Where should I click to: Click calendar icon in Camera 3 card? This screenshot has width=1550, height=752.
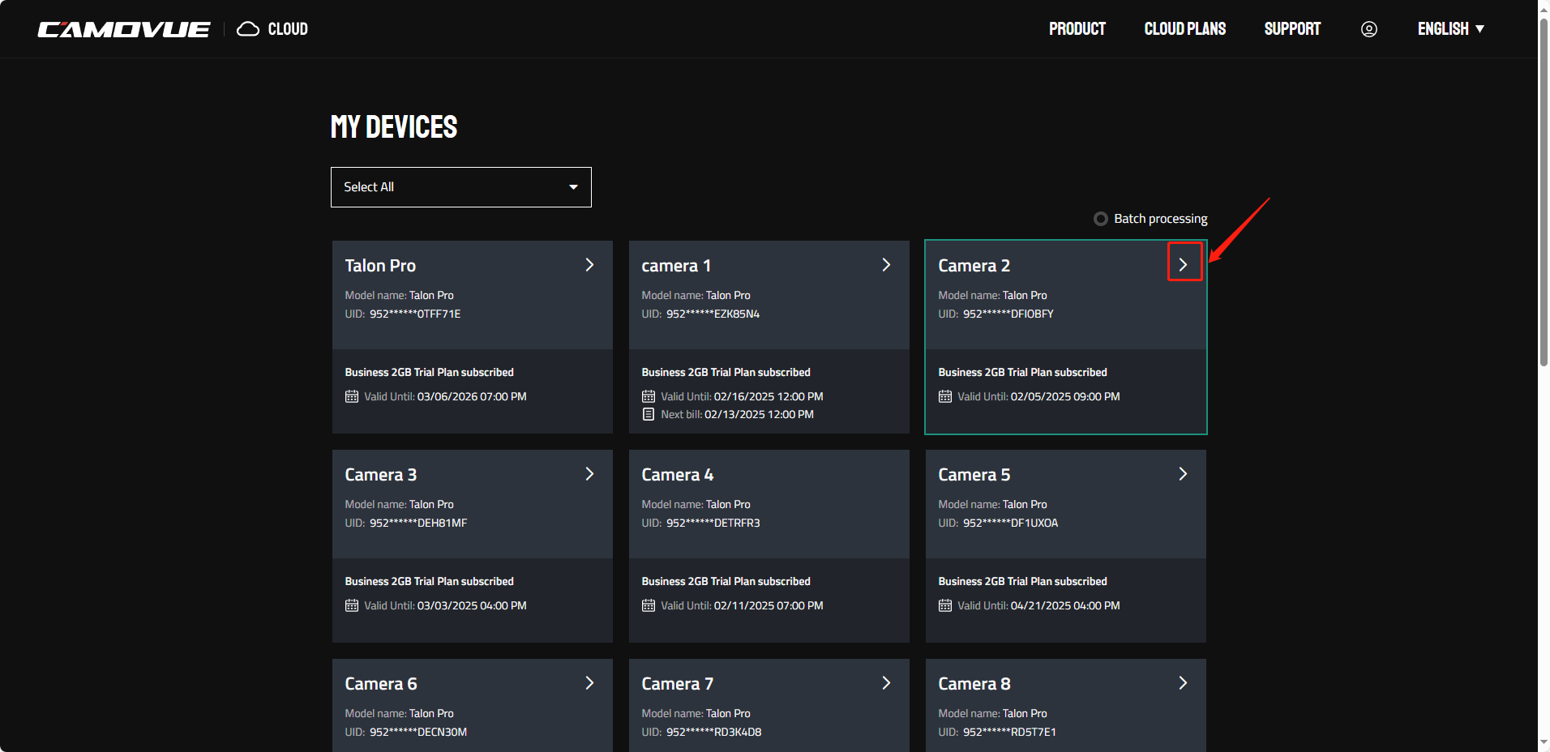352,605
